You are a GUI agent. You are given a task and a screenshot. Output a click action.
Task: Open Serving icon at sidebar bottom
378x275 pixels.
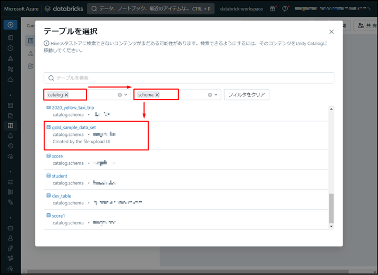click(11, 269)
